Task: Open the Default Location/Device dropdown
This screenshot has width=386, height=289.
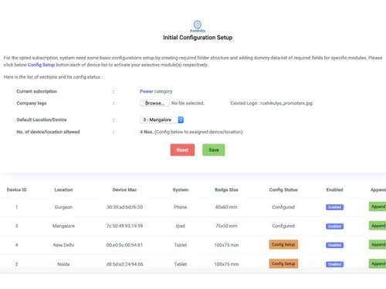Action: (x=162, y=119)
